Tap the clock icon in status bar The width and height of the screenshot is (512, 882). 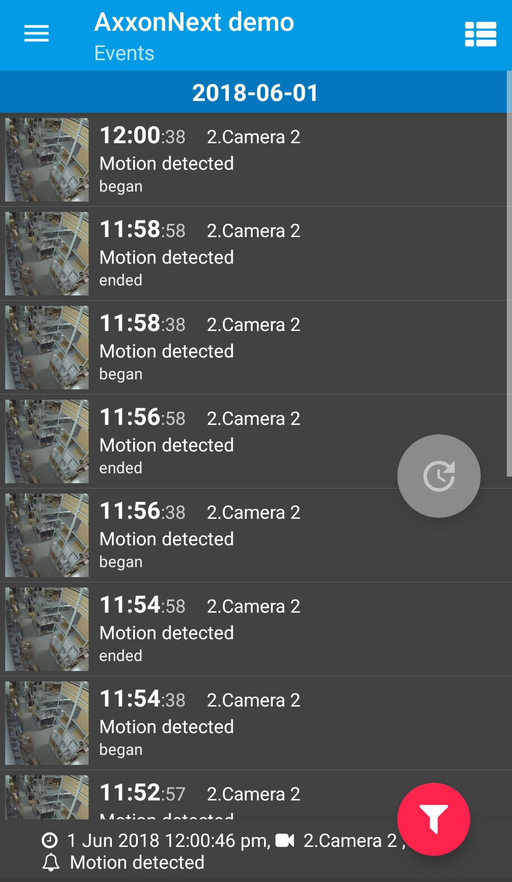(50, 841)
